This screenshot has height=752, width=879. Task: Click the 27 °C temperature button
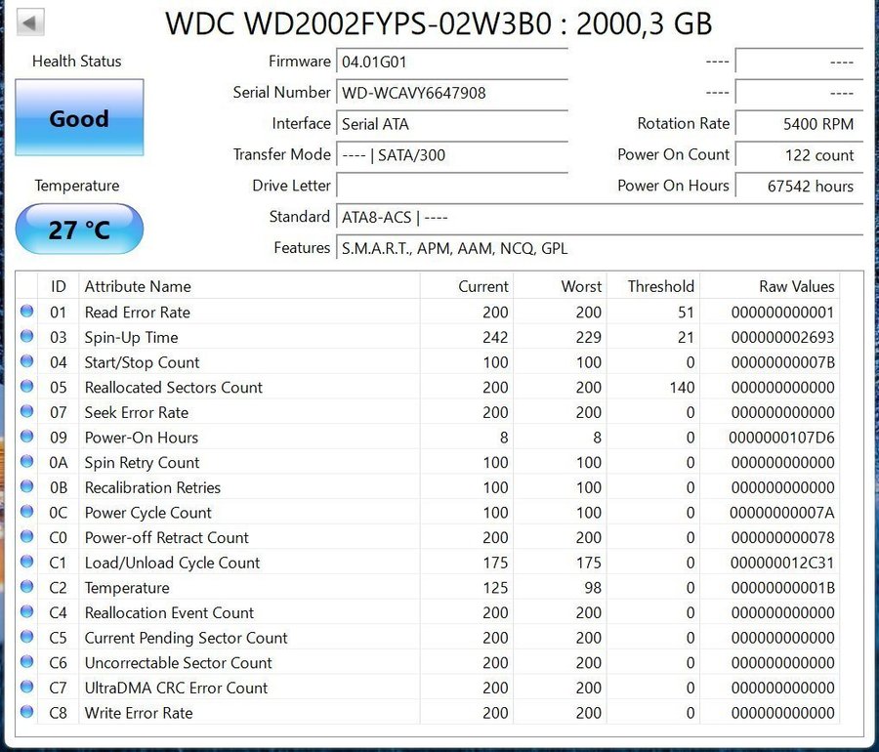[x=79, y=230]
